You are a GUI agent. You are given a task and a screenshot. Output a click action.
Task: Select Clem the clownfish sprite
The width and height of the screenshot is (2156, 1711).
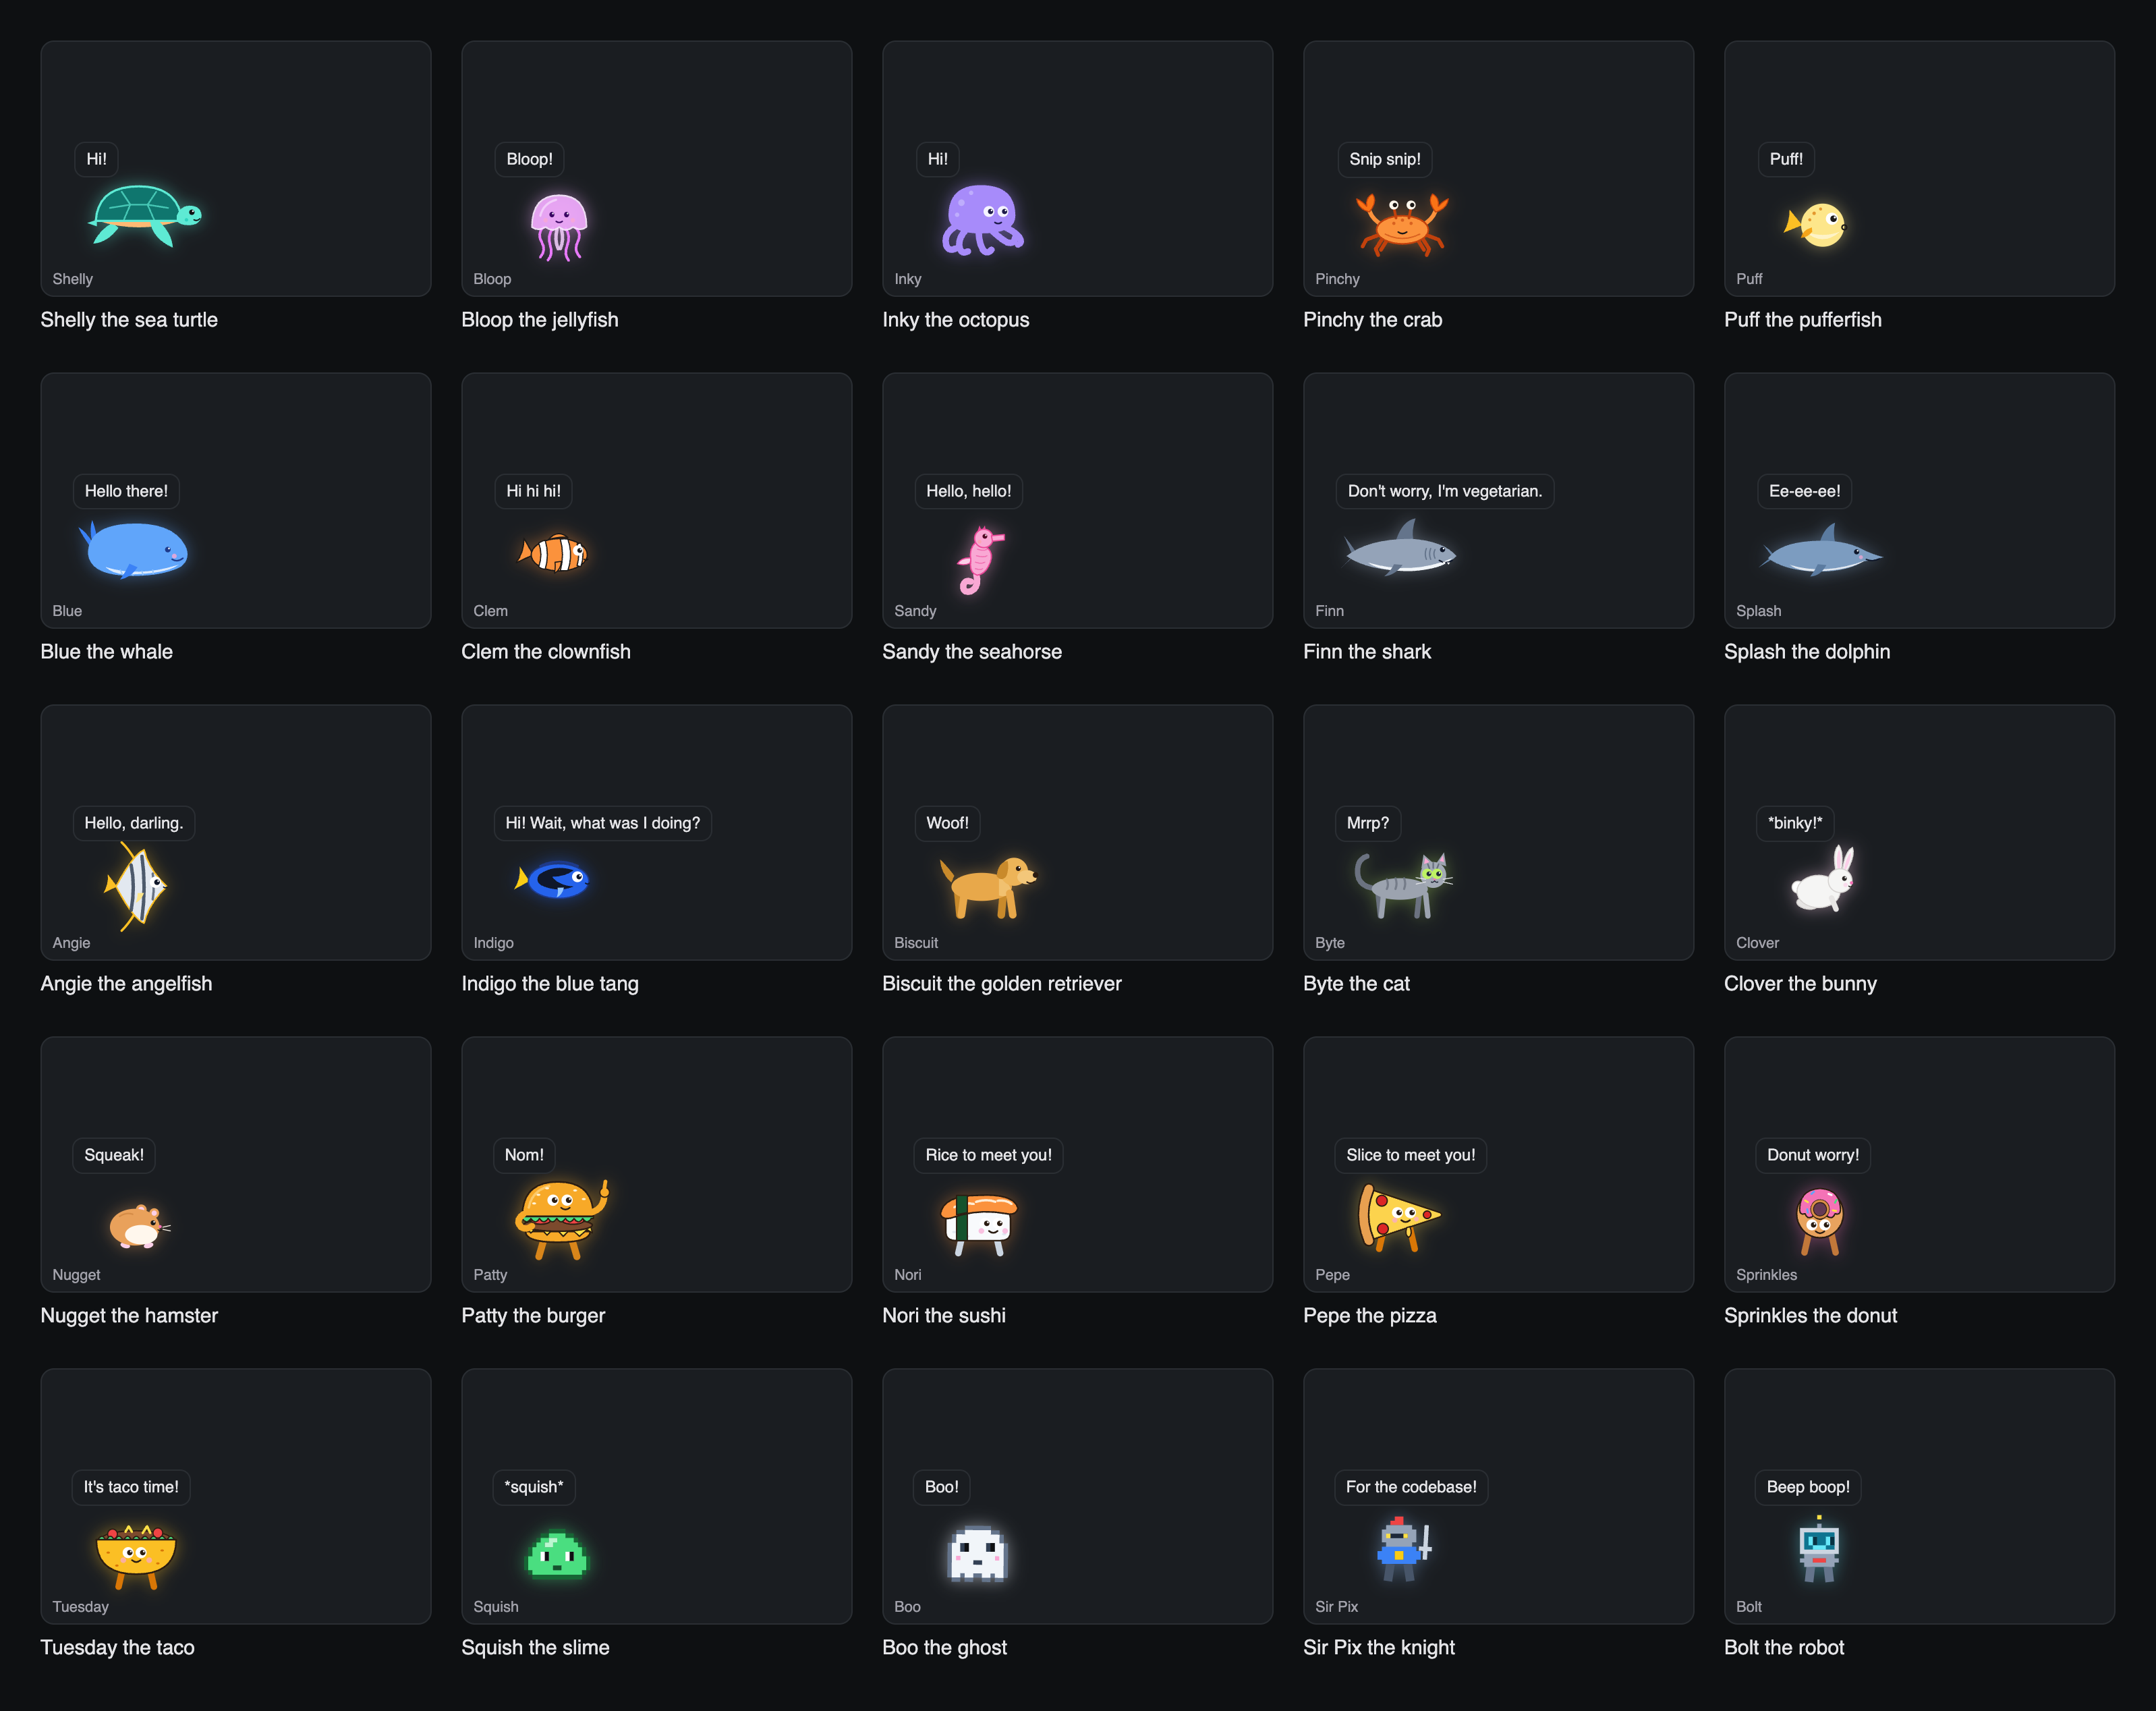(553, 552)
